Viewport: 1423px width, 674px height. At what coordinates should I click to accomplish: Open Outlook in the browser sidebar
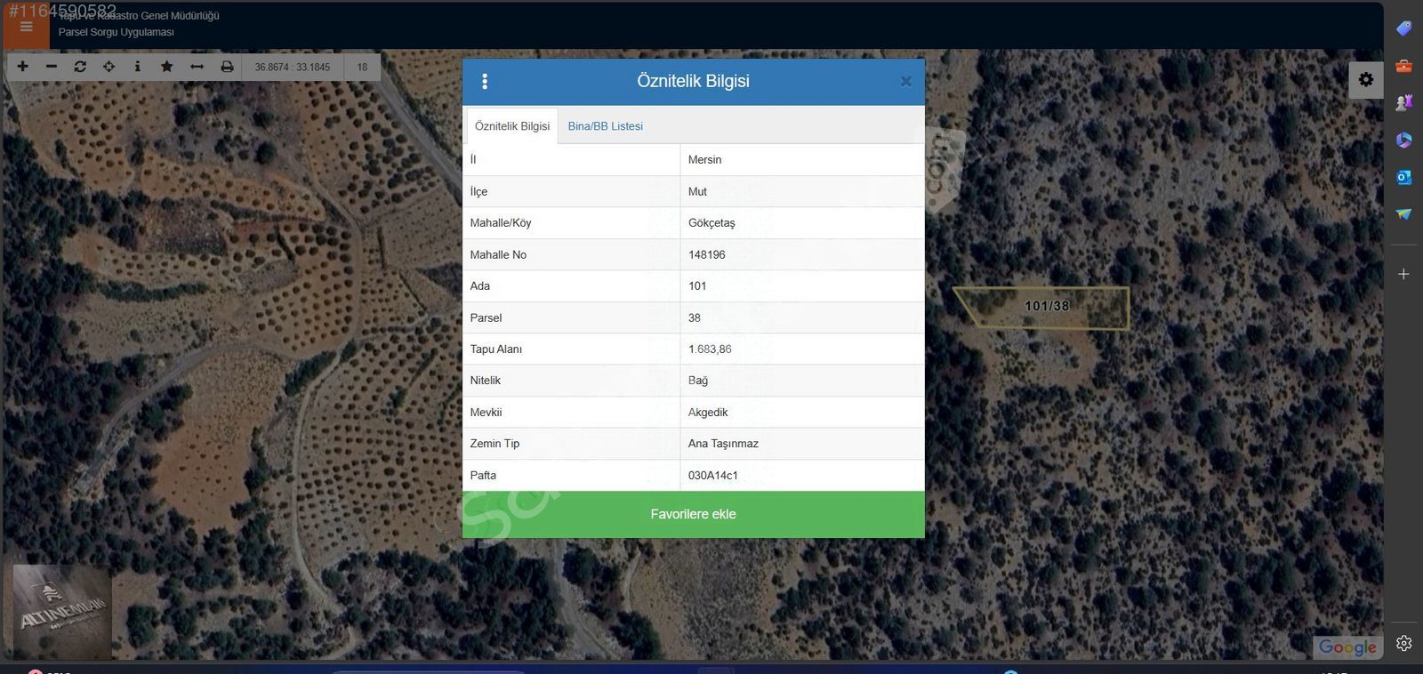pyautogui.click(x=1403, y=177)
